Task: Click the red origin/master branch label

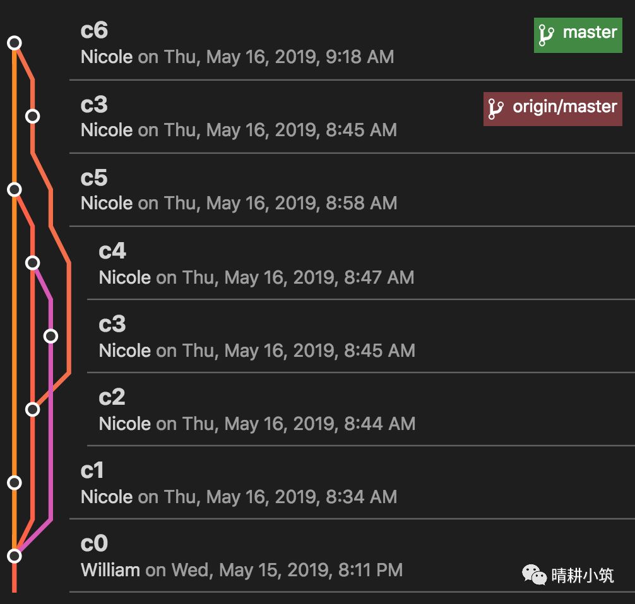Action: (552, 108)
